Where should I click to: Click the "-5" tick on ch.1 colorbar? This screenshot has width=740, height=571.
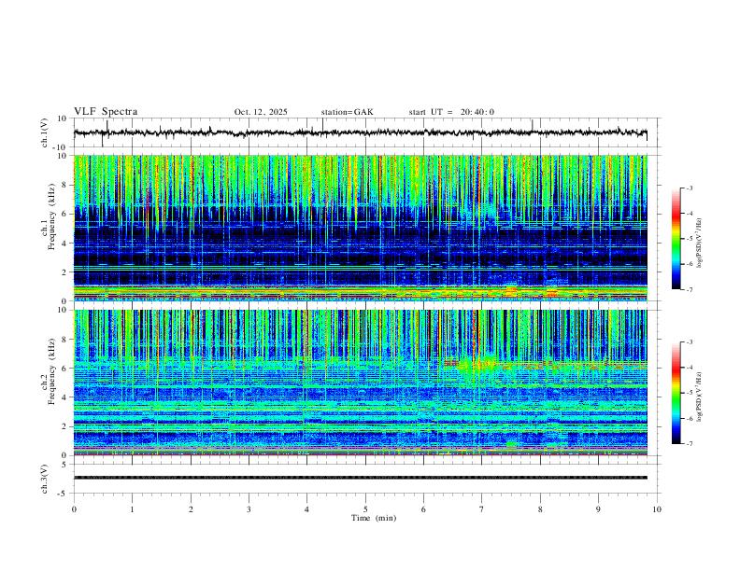(690, 239)
